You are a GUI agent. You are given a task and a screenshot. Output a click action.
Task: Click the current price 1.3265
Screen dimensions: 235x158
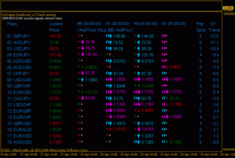[x=55, y=136]
